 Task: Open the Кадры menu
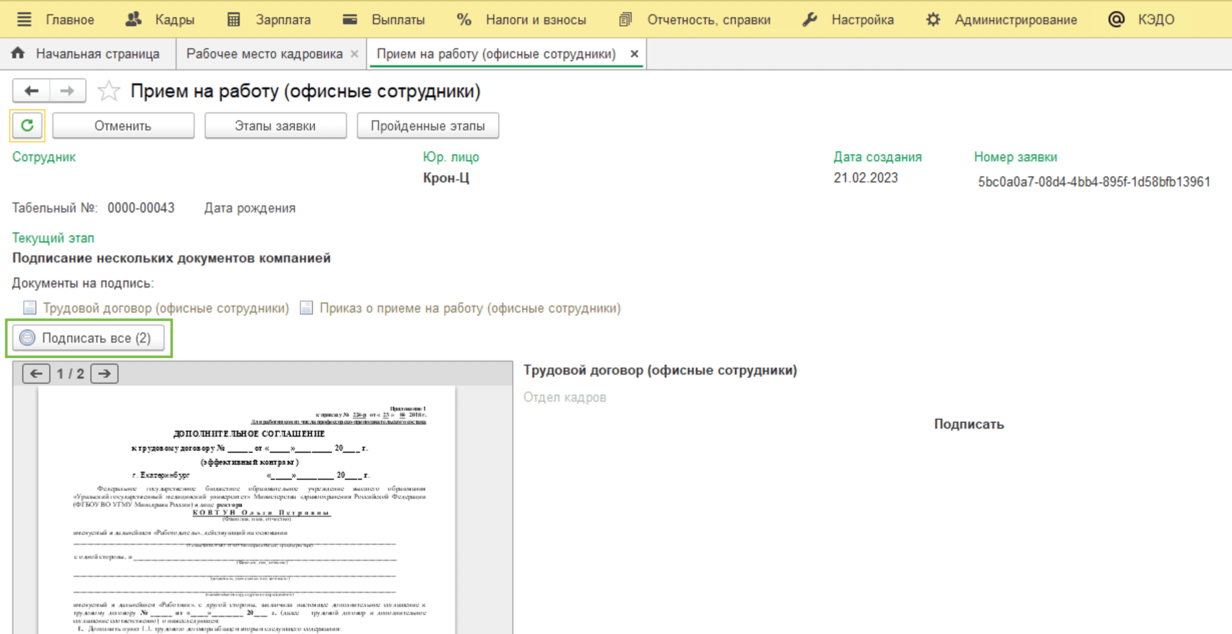pyautogui.click(x=174, y=20)
